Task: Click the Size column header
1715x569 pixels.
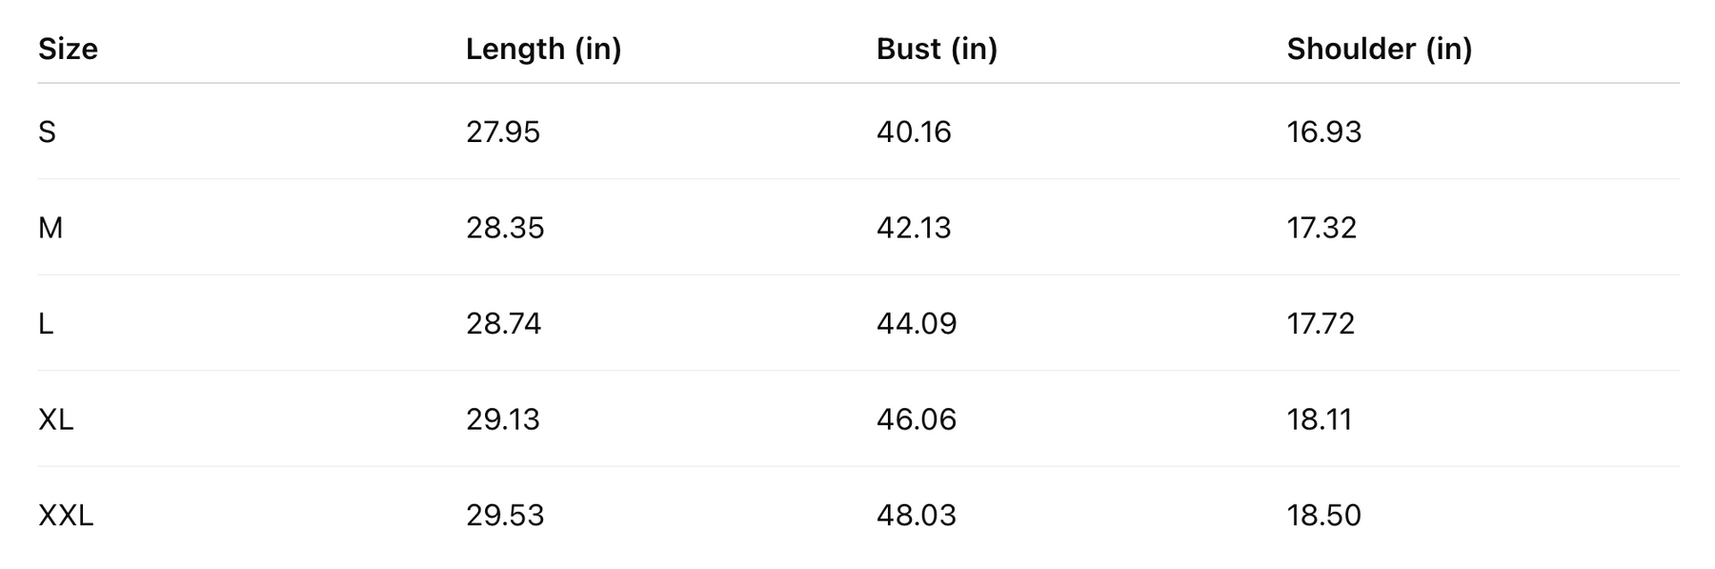Action: click(68, 49)
